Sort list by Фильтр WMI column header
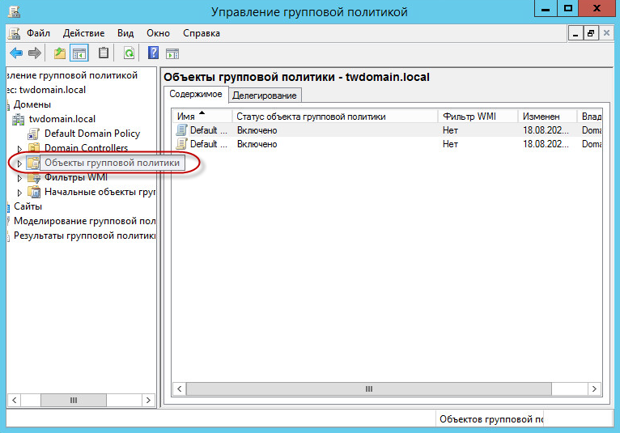620x433 pixels. click(x=469, y=117)
